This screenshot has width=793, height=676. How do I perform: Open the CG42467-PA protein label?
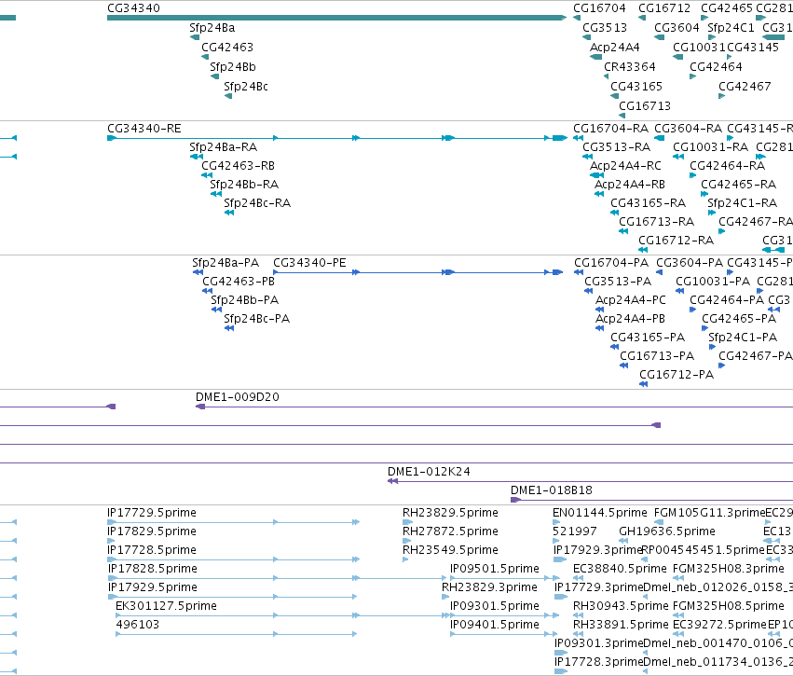tap(755, 356)
